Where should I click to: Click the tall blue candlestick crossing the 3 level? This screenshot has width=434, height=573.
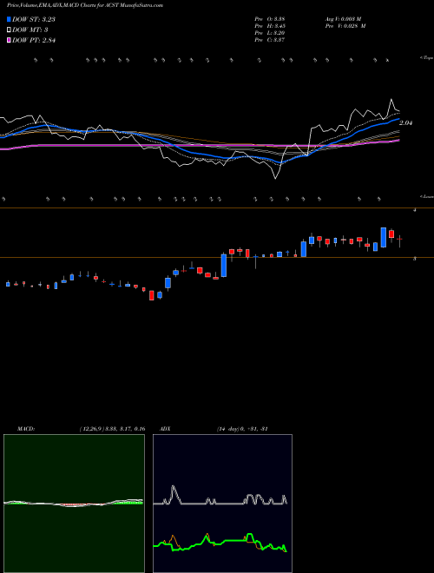pos(224,266)
